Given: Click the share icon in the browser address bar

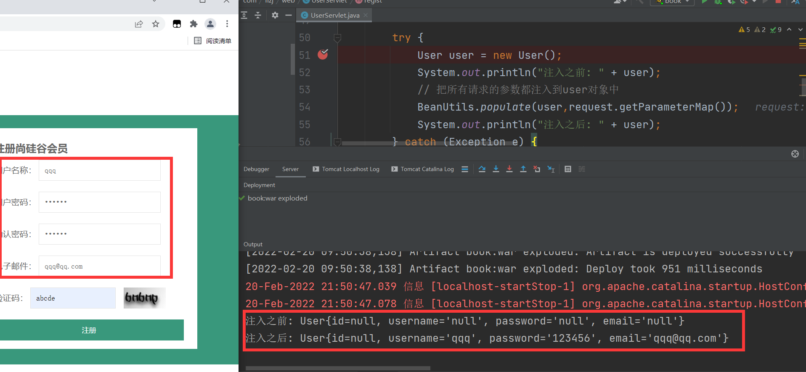Looking at the screenshot, I should click(x=139, y=24).
